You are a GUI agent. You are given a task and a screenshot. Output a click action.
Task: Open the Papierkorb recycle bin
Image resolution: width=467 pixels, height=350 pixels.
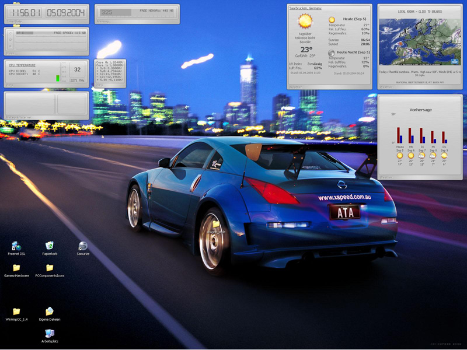tap(50, 249)
